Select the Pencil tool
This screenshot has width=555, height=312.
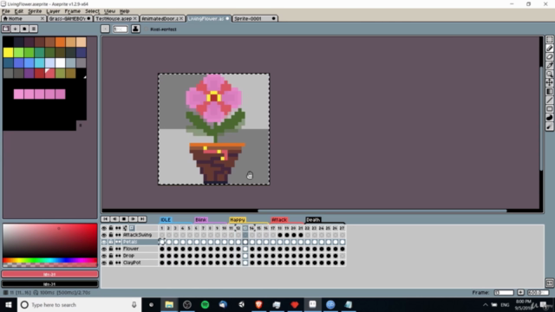[x=549, y=49]
